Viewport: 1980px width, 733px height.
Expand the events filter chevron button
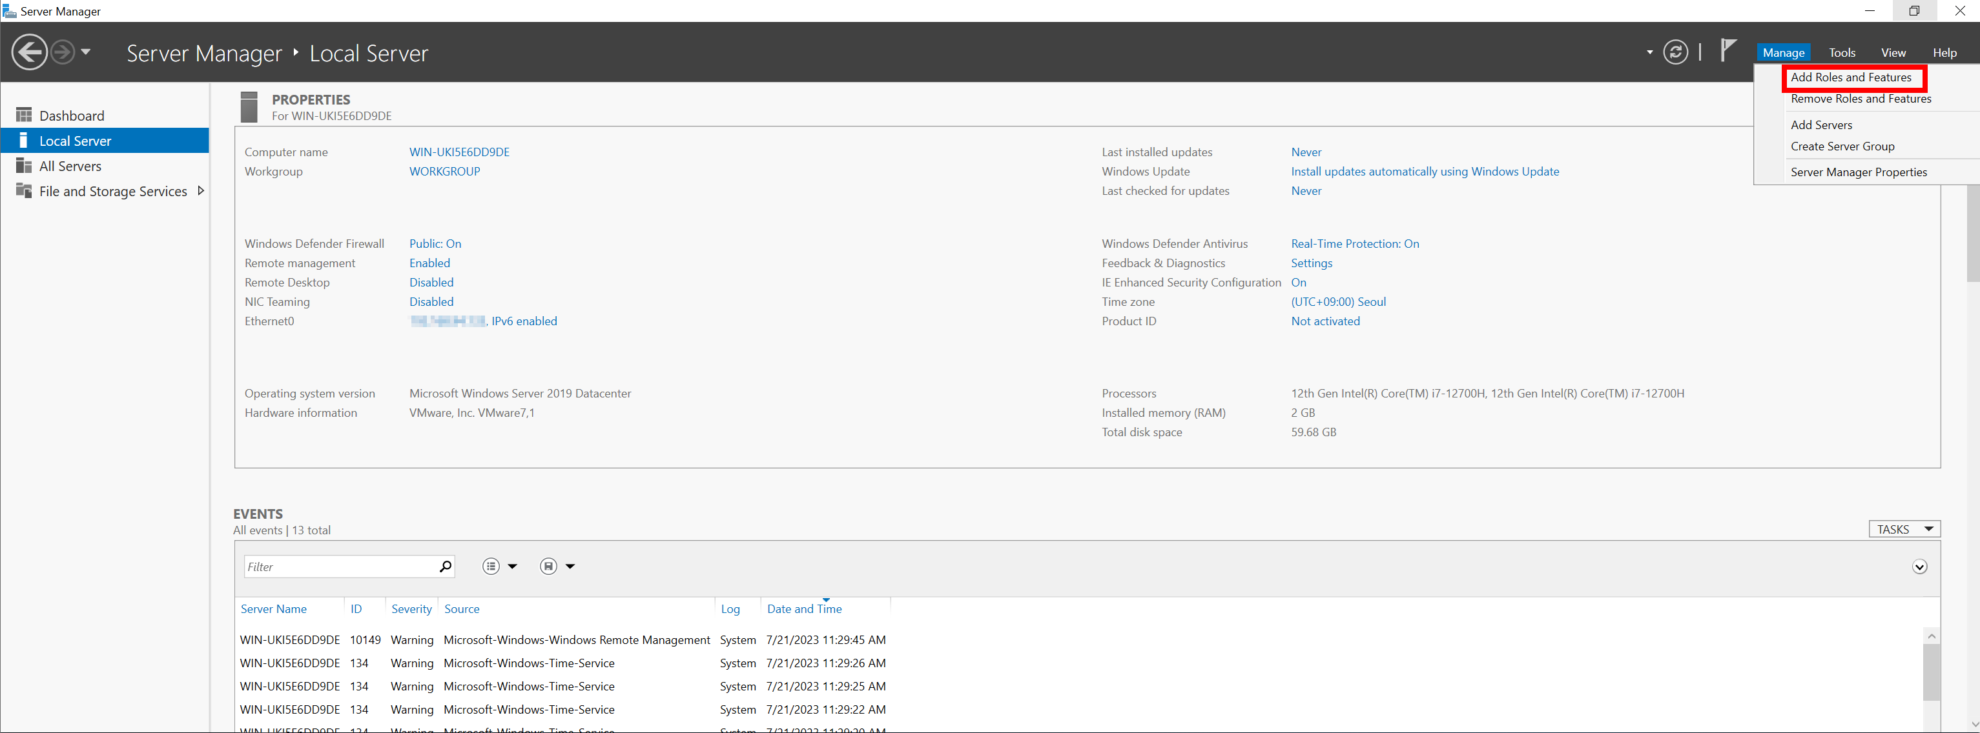(1919, 567)
